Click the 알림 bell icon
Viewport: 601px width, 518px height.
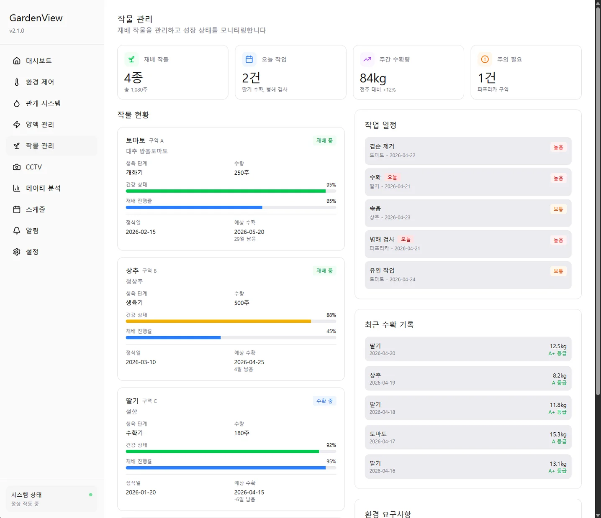[x=17, y=230]
